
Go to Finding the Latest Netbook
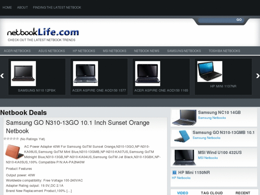[x=57, y=8]
